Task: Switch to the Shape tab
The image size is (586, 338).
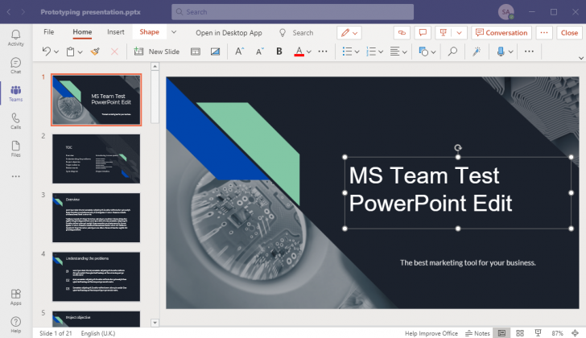Action: (x=149, y=32)
